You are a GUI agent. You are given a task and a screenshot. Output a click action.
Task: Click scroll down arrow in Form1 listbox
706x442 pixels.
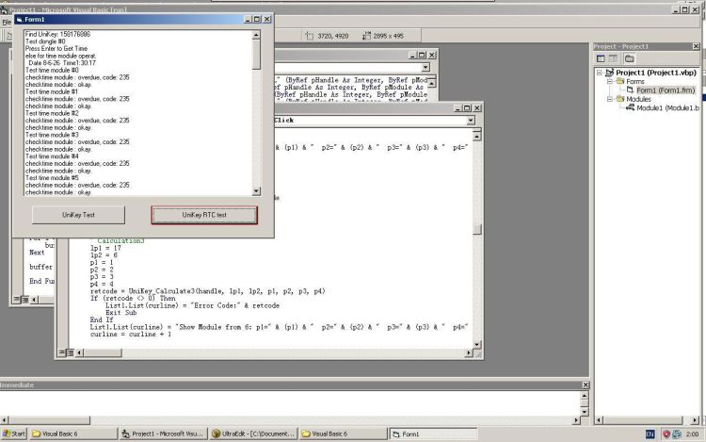pyautogui.click(x=256, y=191)
